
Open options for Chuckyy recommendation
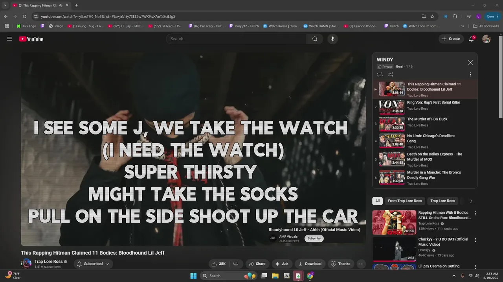click(475, 240)
